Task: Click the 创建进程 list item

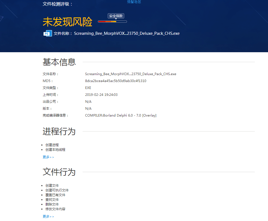Action: click(52, 145)
